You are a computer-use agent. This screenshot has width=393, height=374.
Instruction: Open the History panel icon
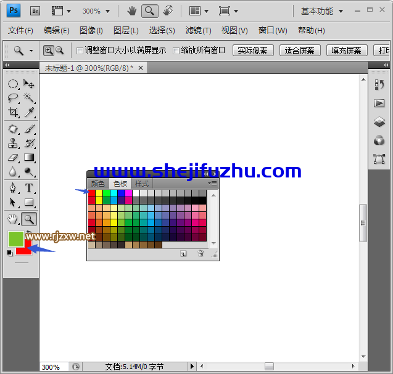379,84
